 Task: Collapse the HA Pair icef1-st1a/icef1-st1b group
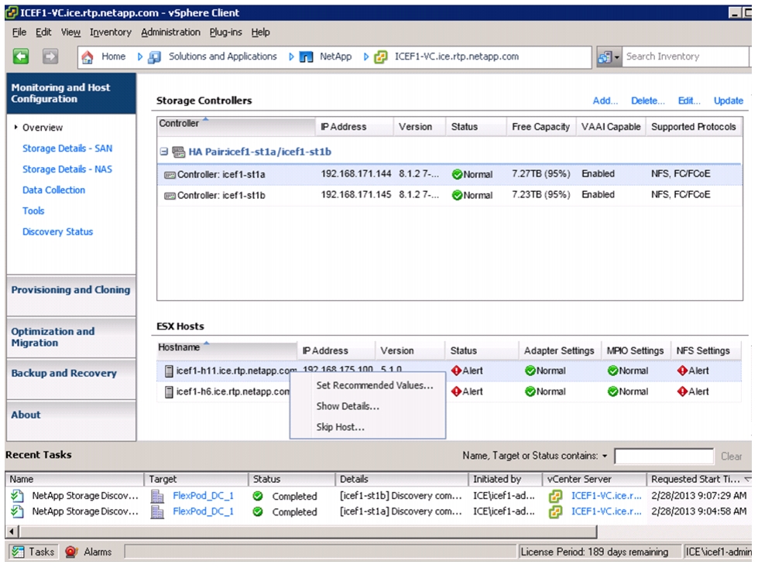(x=164, y=152)
